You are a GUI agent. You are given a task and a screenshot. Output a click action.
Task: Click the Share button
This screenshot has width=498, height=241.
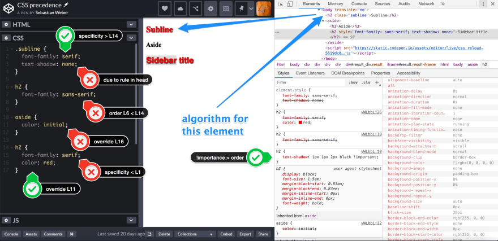tap(263, 234)
